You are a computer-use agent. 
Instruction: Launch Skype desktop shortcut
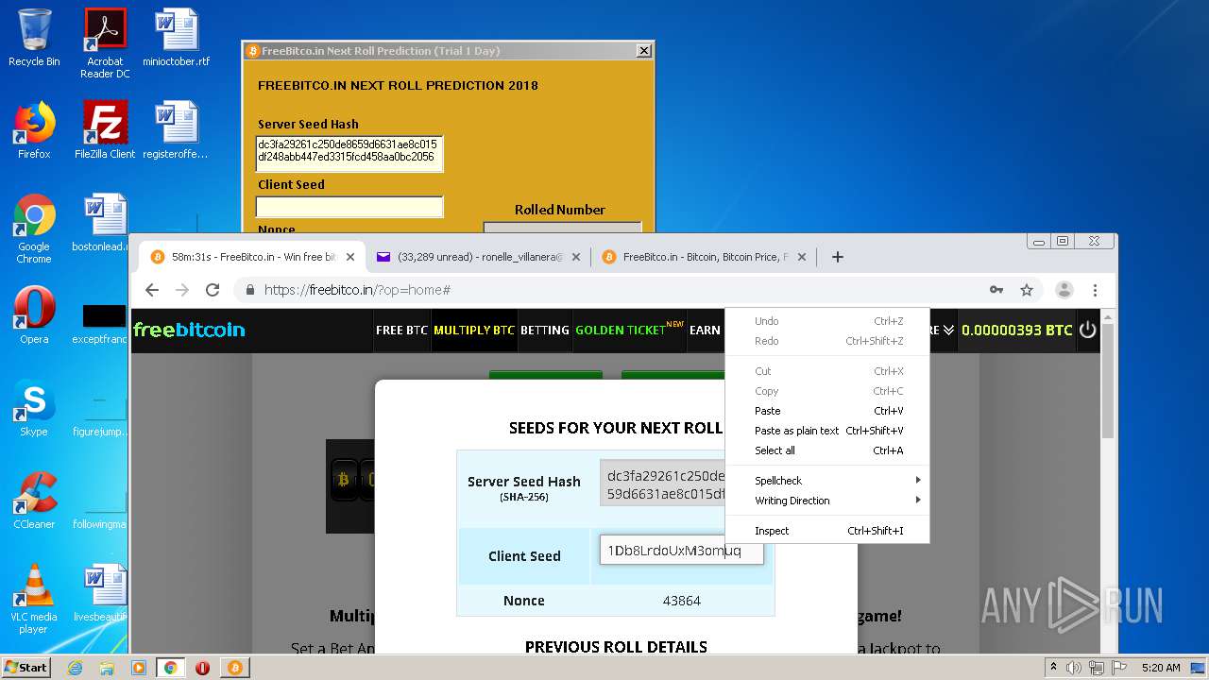[x=34, y=408]
